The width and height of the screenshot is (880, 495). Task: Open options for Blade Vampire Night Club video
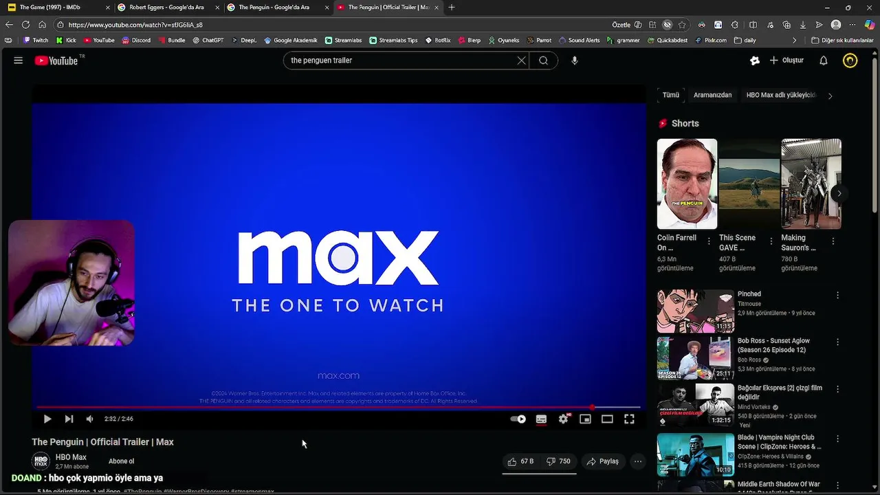coord(837,438)
